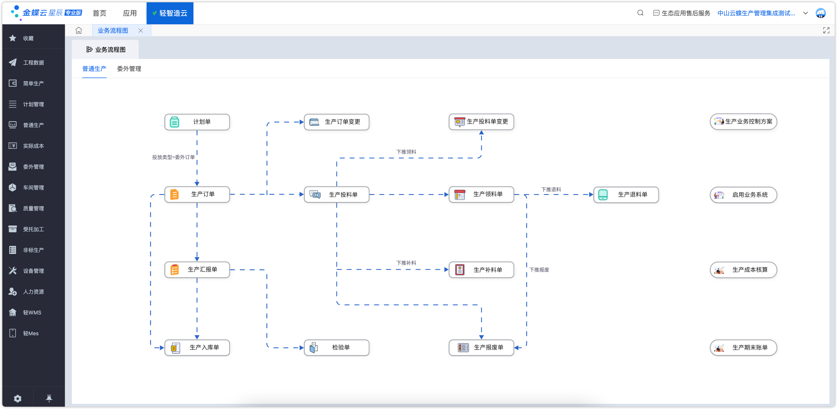Click the 轻Mes device icon
The width and height of the screenshot is (837, 409).
(13, 333)
